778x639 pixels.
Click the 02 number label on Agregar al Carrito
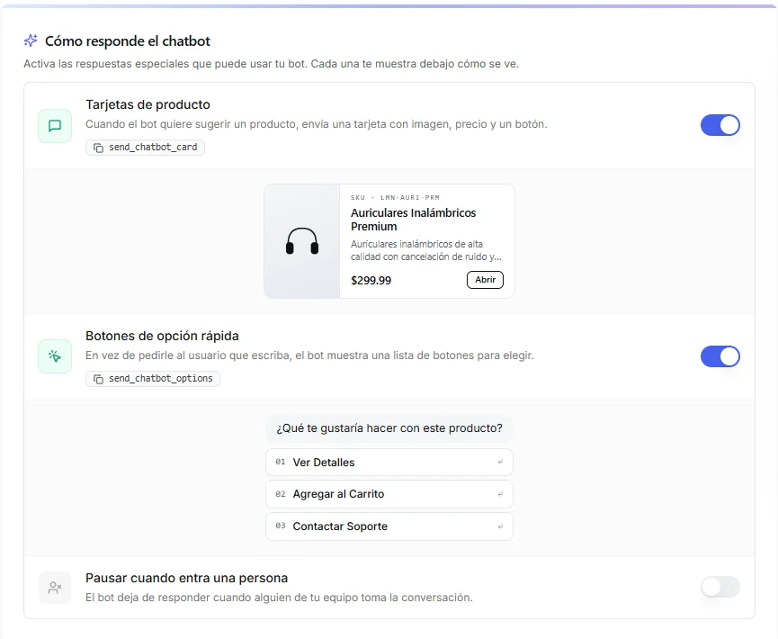pyautogui.click(x=281, y=494)
